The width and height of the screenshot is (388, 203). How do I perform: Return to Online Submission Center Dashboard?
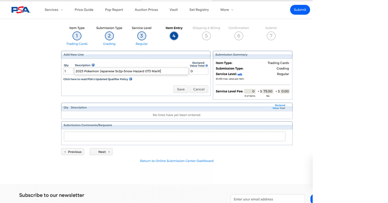[x=177, y=161]
